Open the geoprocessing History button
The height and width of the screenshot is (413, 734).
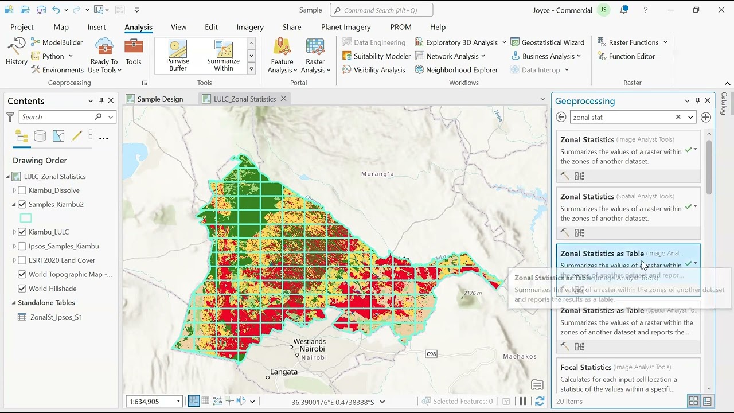16,52
